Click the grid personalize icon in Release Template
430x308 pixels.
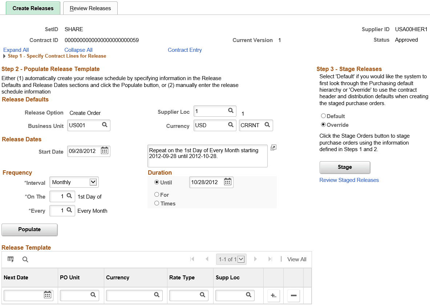click(x=11, y=259)
